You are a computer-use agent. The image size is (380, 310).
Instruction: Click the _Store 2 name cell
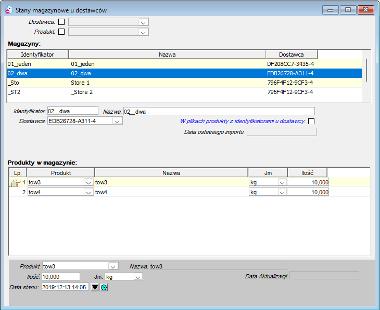click(82, 92)
